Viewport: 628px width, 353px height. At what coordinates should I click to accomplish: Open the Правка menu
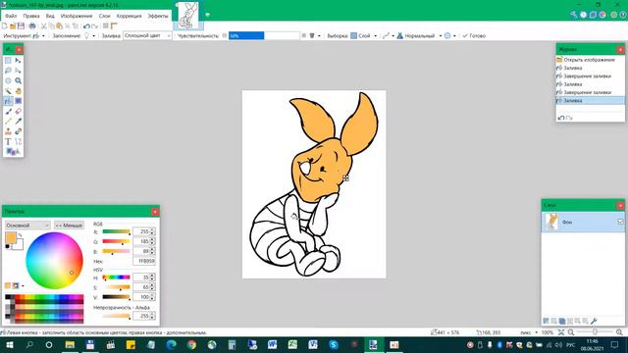(31, 16)
